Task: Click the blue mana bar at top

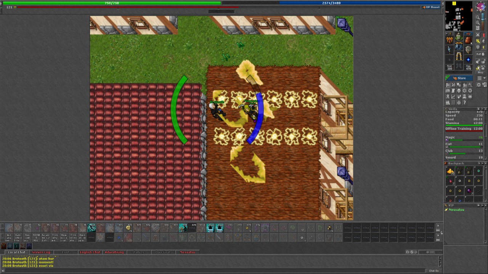Action: pyautogui.click(x=331, y=3)
